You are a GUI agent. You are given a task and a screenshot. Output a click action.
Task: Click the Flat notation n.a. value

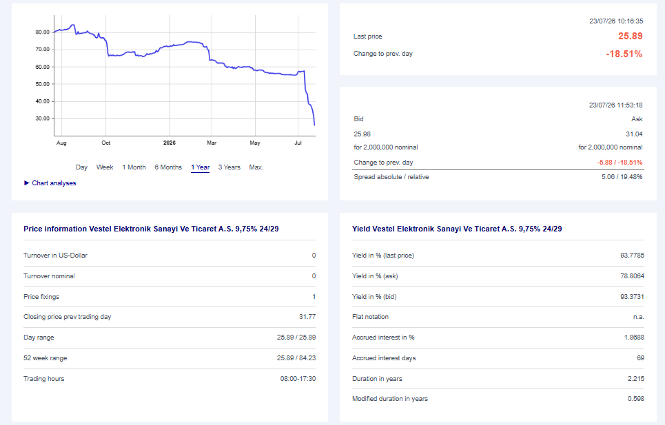coord(638,317)
